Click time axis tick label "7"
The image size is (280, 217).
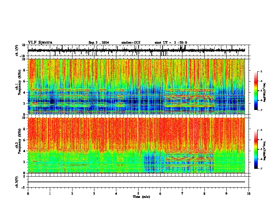click(x=182, y=194)
